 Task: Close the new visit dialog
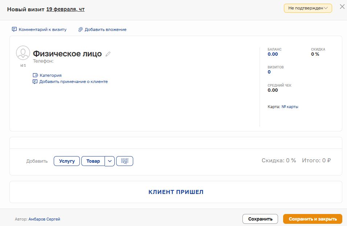pos(341,7)
